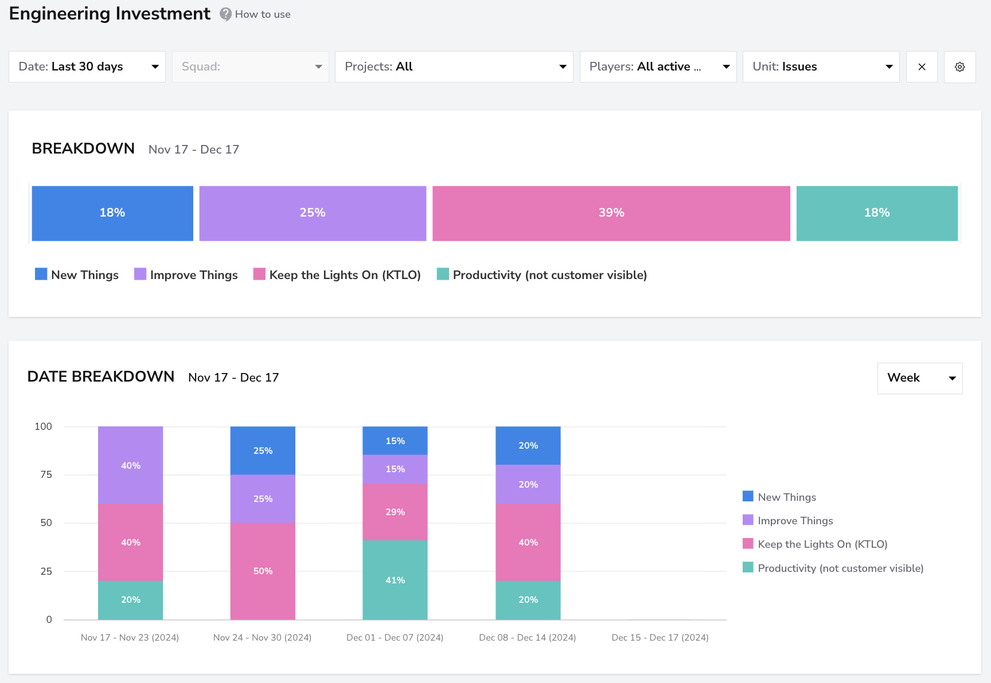Image resolution: width=991 pixels, height=683 pixels.
Task: Open the Players: All active dropdown
Action: point(658,67)
